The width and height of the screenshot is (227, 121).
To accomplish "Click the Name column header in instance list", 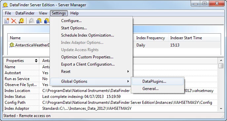I will (15, 38).
